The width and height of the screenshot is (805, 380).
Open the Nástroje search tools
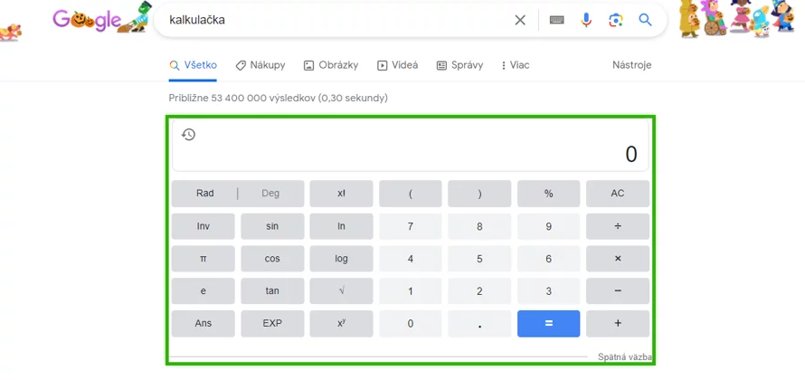[631, 65]
